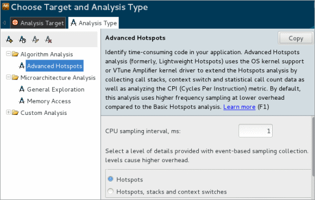The width and height of the screenshot is (315, 200).
Task: Switch to the Analysis Target tab
Action: click(38, 23)
